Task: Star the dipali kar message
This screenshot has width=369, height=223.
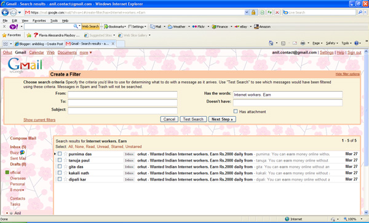Action: [x=66, y=179]
